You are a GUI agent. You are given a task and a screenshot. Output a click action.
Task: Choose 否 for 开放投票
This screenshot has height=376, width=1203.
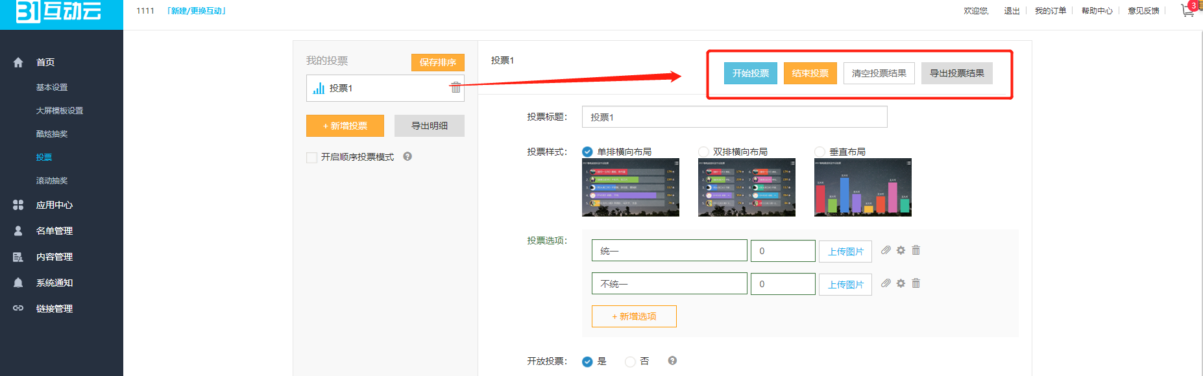[630, 362]
